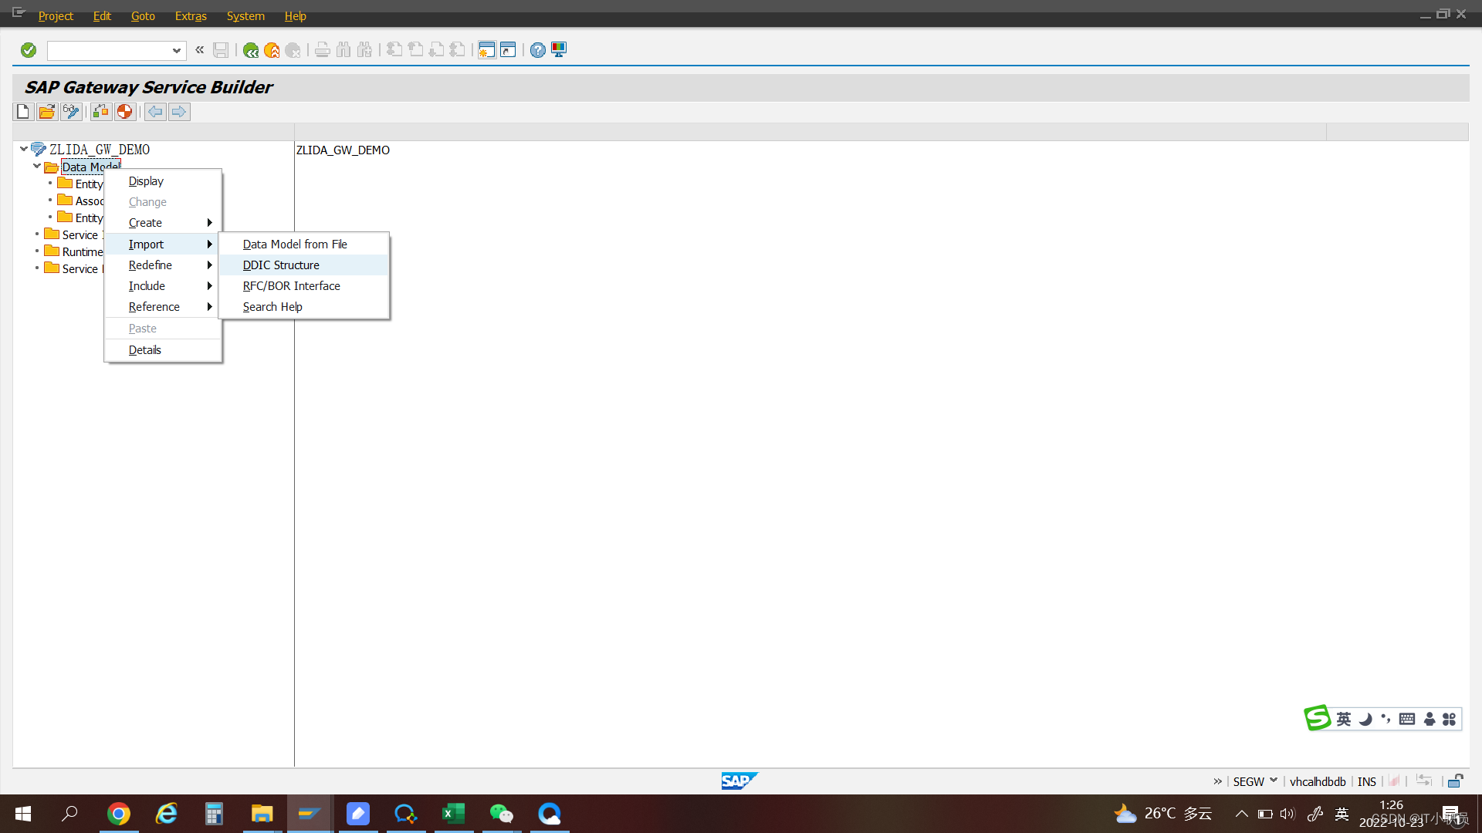The image size is (1482, 833).
Task: Open the Goto menu
Action: coord(143,15)
